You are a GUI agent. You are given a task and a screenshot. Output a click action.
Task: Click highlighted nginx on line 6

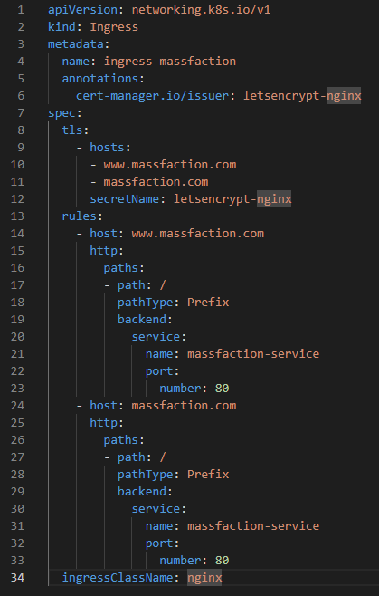[344, 96]
